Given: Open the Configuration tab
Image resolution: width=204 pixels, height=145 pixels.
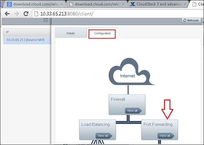Looking at the screenshot, I should click(x=102, y=33).
